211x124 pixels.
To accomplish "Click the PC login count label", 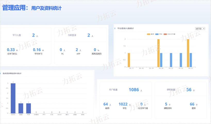I will click(62, 54).
